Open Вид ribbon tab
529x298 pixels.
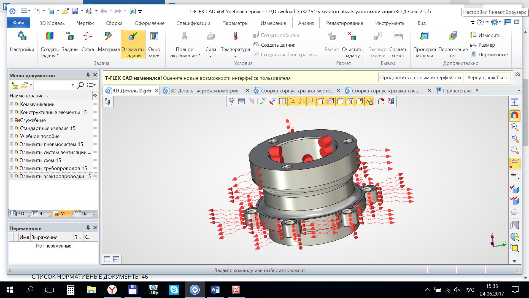tap(422, 23)
